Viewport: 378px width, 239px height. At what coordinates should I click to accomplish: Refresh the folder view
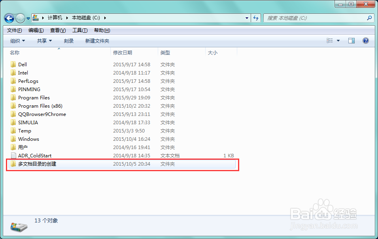pyautogui.click(x=256, y=18)
